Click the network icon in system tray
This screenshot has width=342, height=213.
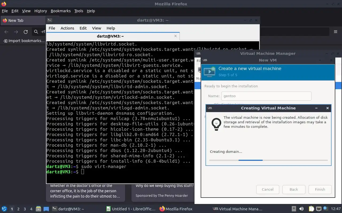coord(318,209)
